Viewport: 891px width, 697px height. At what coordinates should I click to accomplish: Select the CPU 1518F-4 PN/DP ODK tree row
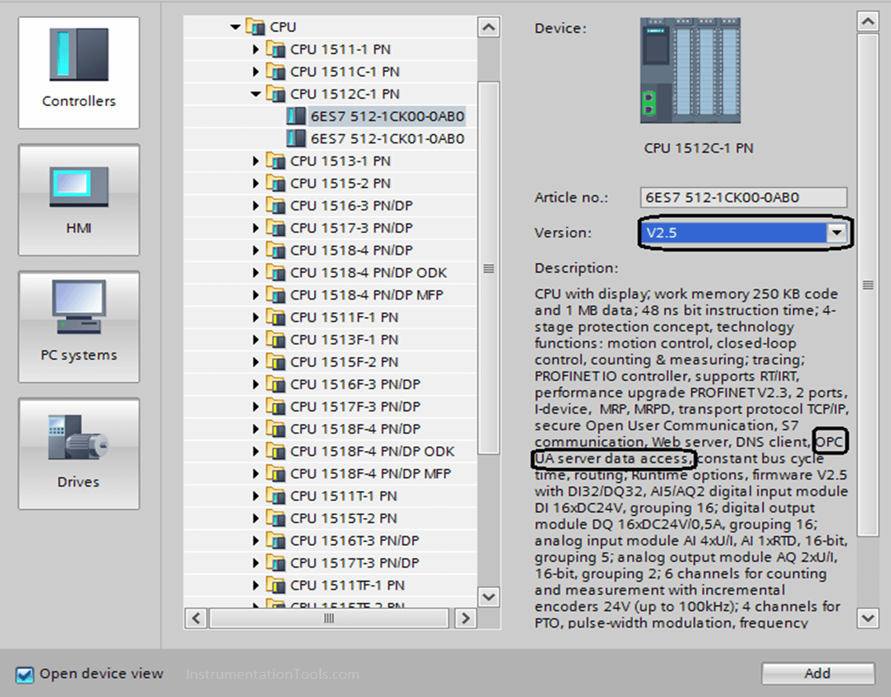(330, 451)
